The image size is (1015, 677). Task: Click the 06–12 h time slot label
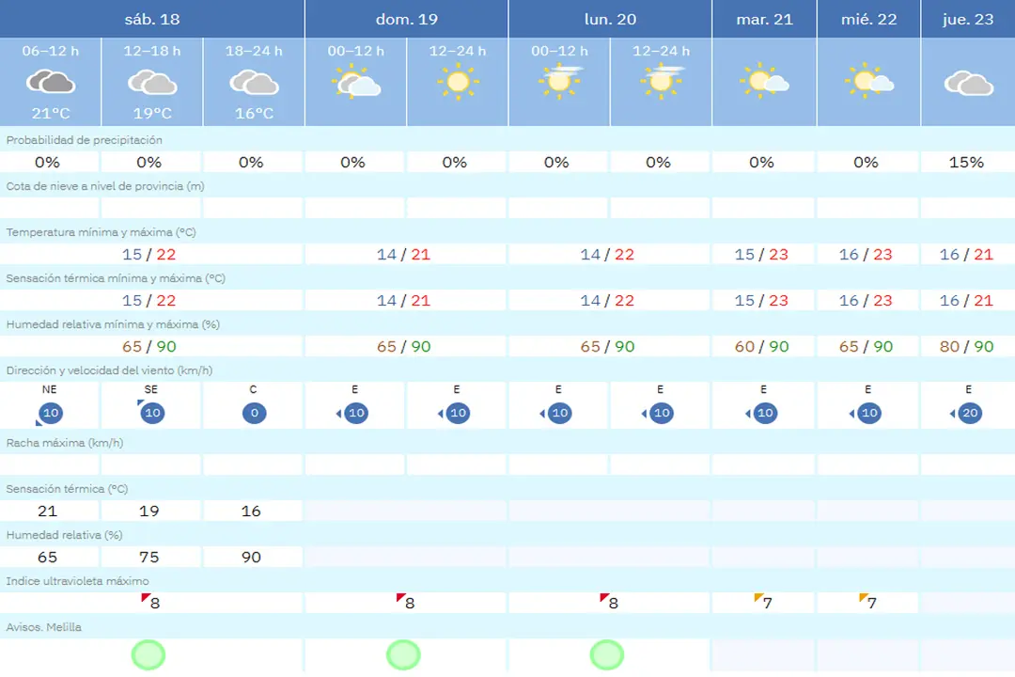coord(51,51)
